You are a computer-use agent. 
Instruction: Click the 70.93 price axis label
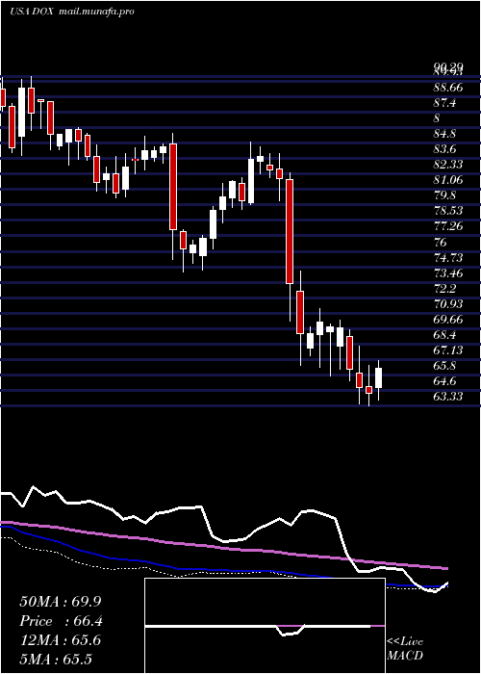click(448, 304)
